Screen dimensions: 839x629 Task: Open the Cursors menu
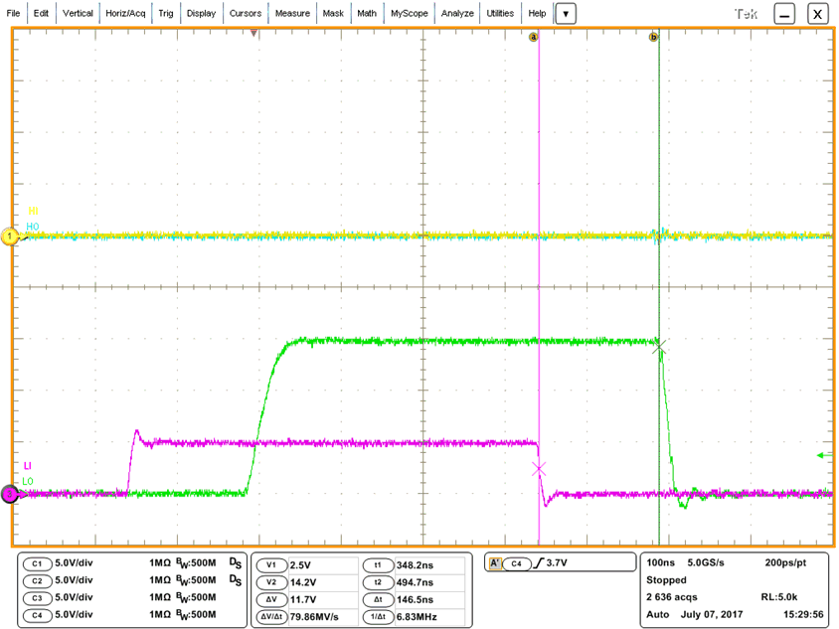(x=245, y=13)
